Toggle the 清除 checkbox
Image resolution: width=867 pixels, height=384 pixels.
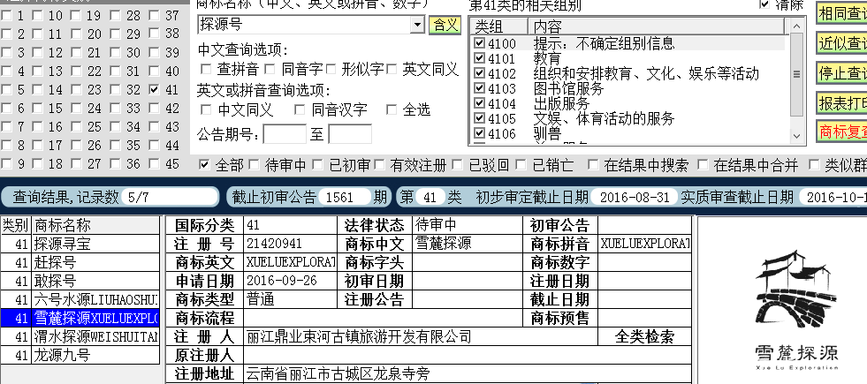[764, 4]
